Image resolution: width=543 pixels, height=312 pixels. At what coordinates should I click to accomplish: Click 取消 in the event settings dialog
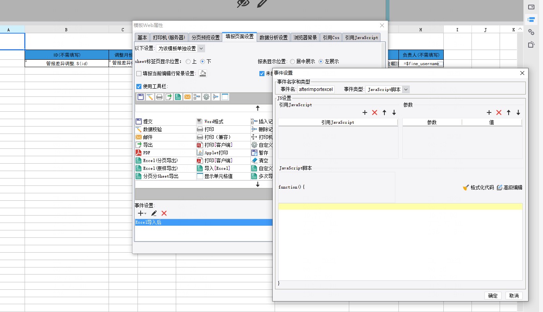pyautogui.click(x=514, y=296)
